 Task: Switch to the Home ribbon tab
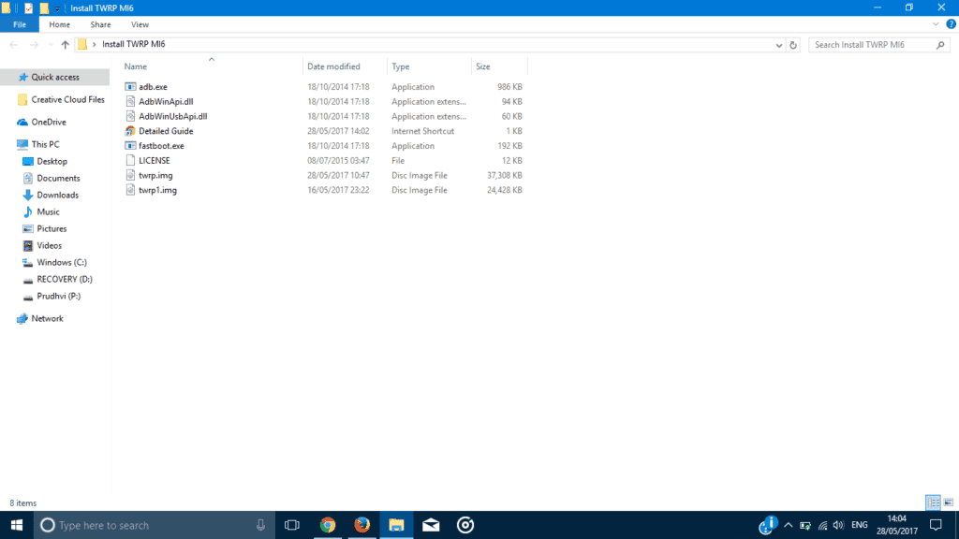point(59,24)
